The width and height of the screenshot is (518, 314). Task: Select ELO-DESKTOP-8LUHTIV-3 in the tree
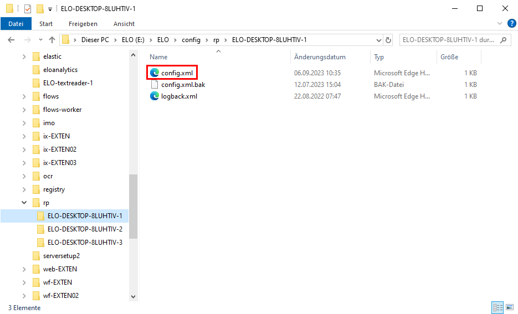coord(85,243)
